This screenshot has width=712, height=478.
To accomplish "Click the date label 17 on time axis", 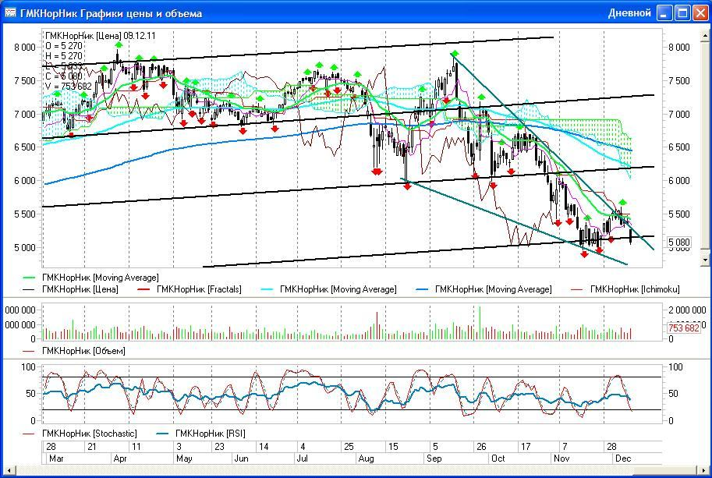I will (526, 447).
